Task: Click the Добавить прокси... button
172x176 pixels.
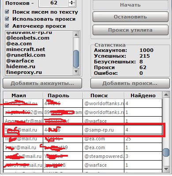Action: tap(130, 83)
